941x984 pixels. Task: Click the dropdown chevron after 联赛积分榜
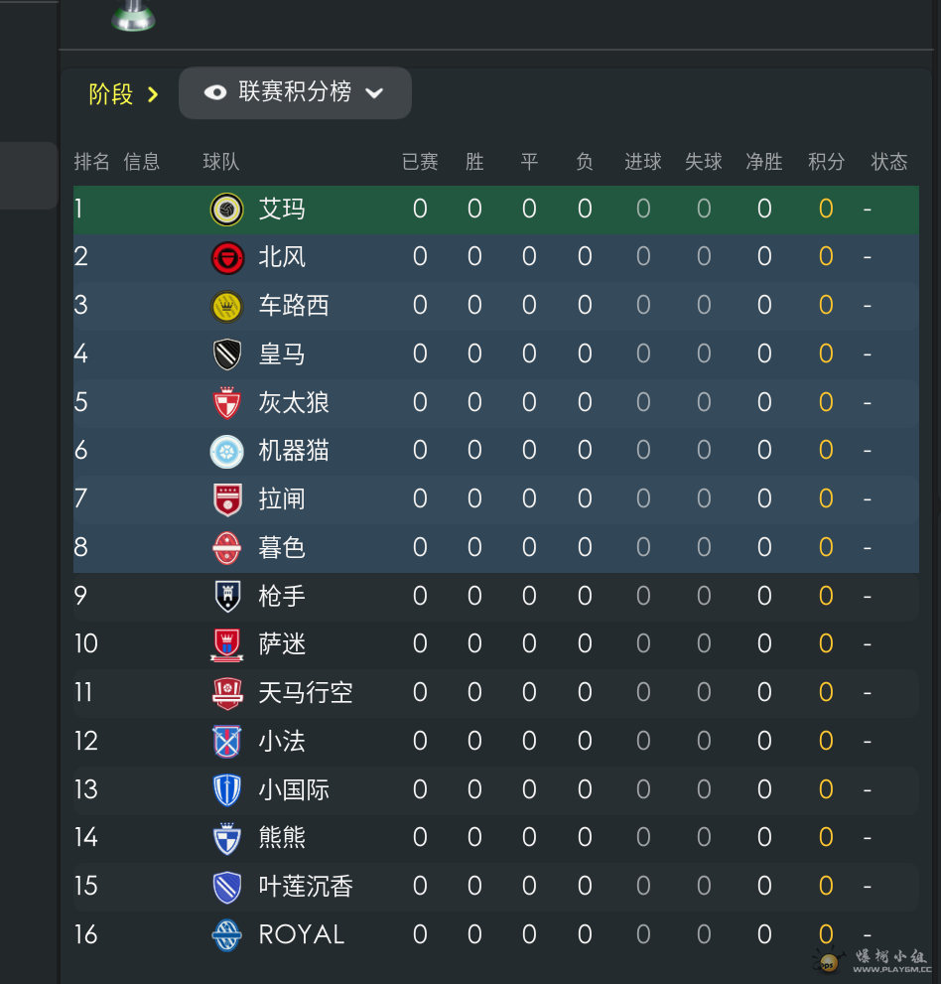[374, 93]
